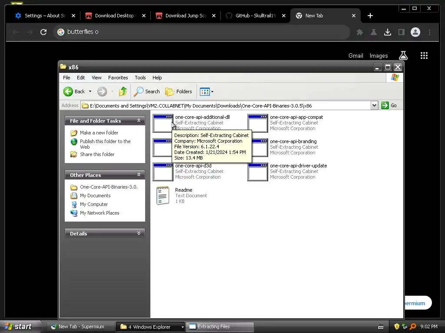Open the Favorites menu
Image resolution: width=445 pixels, height=333 pixels.
tap(118, 78)
